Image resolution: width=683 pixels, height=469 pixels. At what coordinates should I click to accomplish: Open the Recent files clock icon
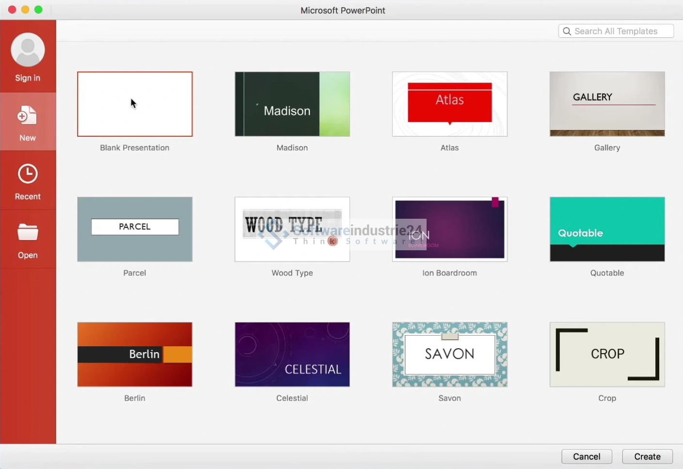coord(28,174)
